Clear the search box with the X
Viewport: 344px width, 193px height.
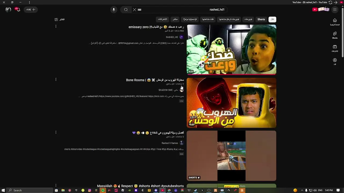click(x=134, y=10)
